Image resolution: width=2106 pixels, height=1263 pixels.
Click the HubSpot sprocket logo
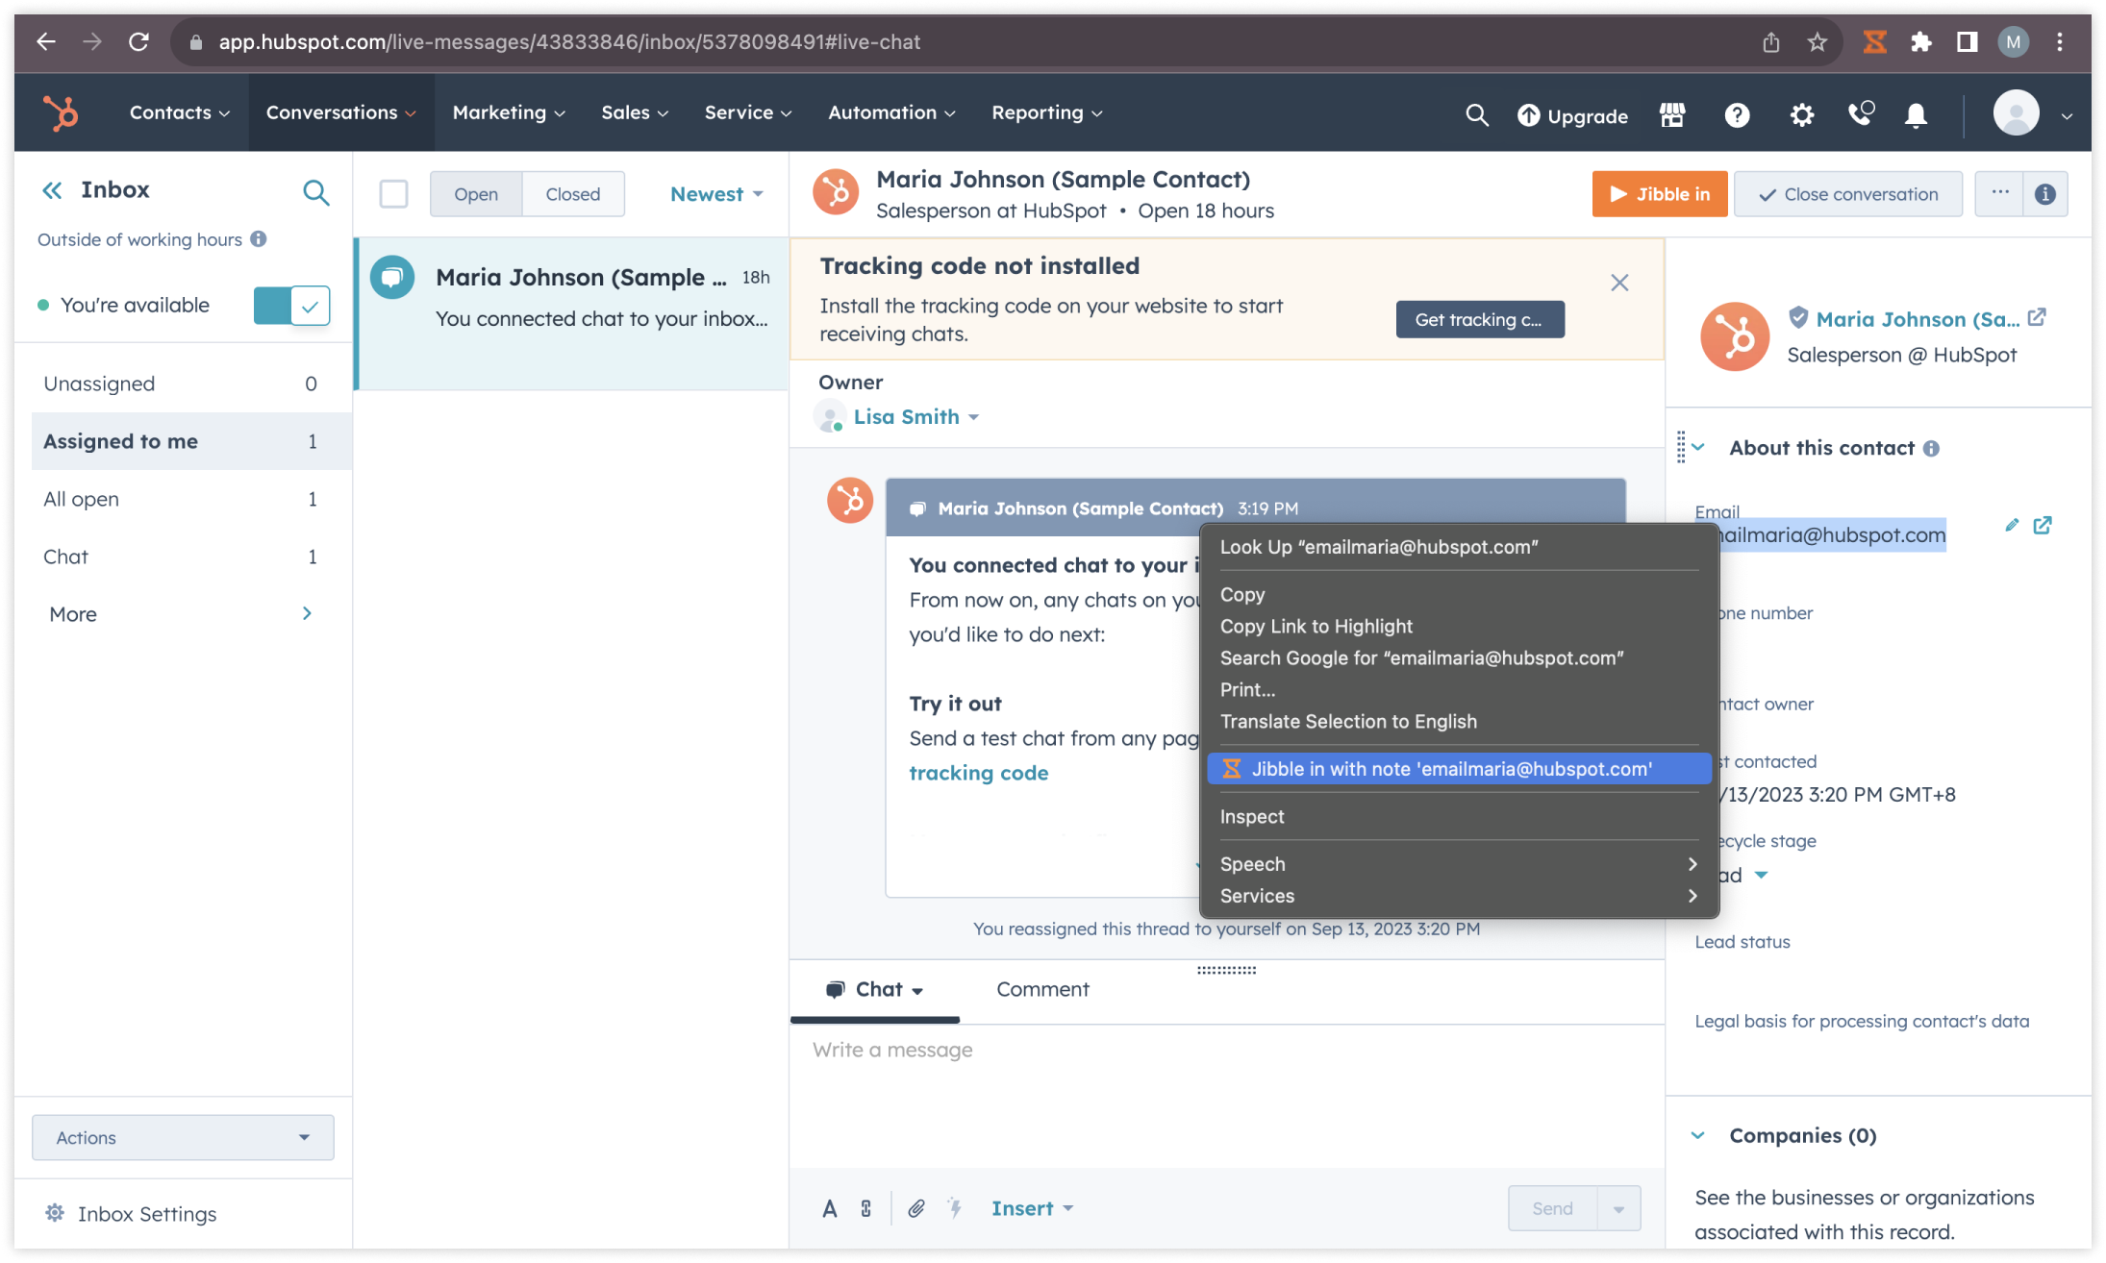coord(62,113)
